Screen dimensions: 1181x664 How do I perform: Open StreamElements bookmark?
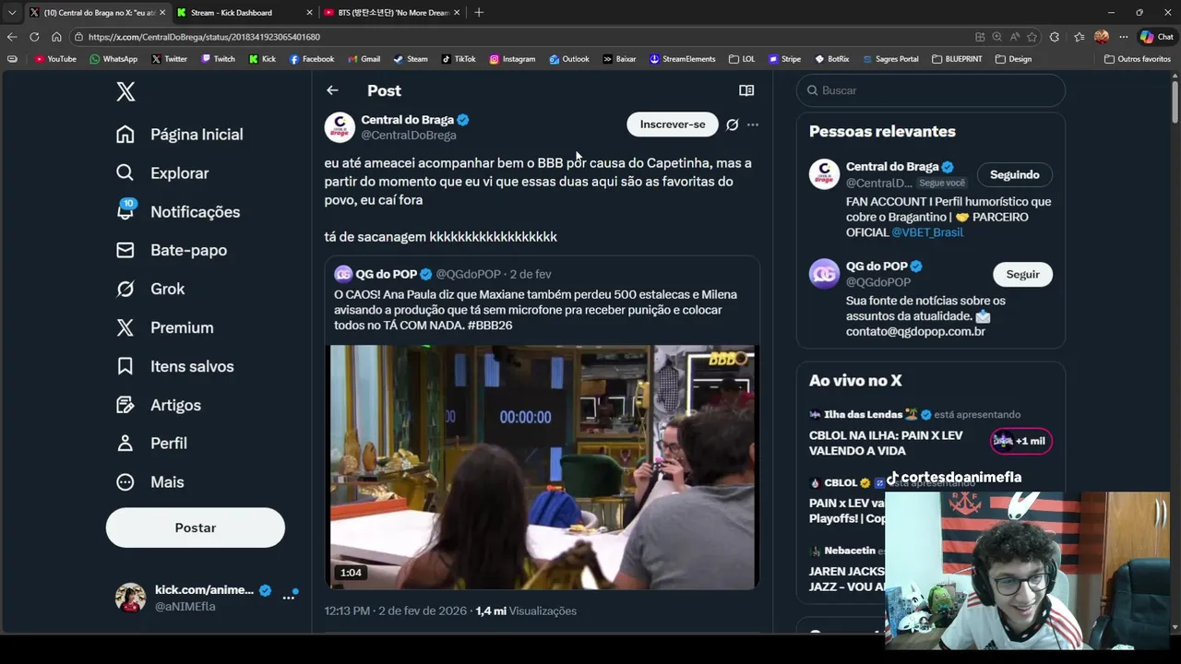click(683, 59)
